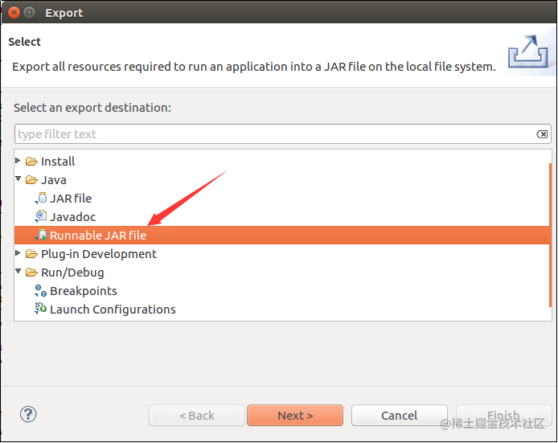Click the Plug-in Development folder icon

31,254
